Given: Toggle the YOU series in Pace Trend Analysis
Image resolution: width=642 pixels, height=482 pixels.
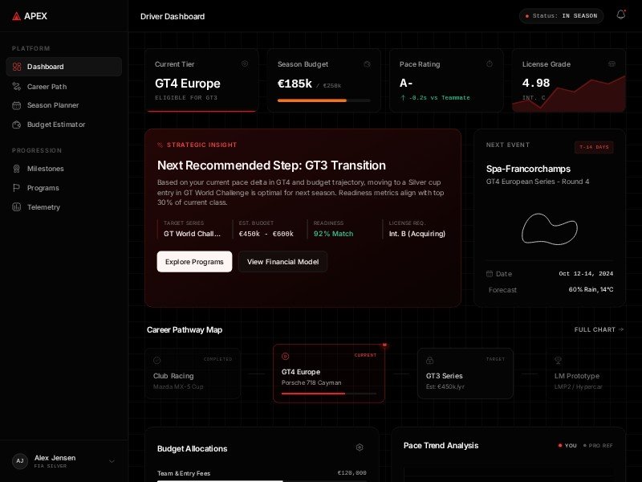Looking at the screenshot, I should coord(567,445).
